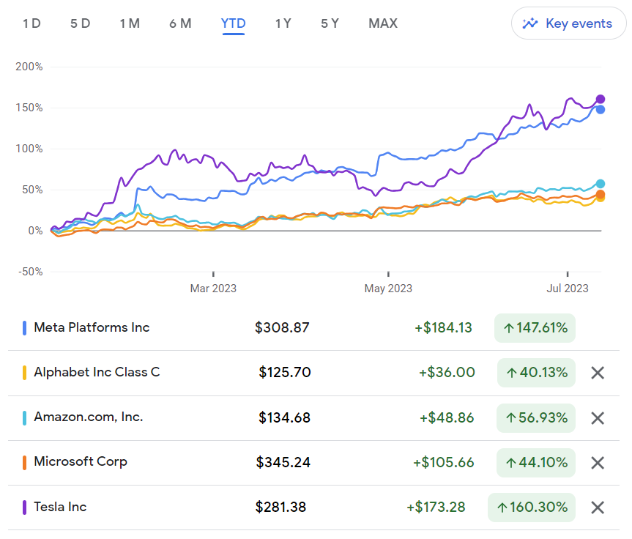632x539 pixels.
Task: Remove Amazon.com from the comparison
Action: tap(598, 418)
